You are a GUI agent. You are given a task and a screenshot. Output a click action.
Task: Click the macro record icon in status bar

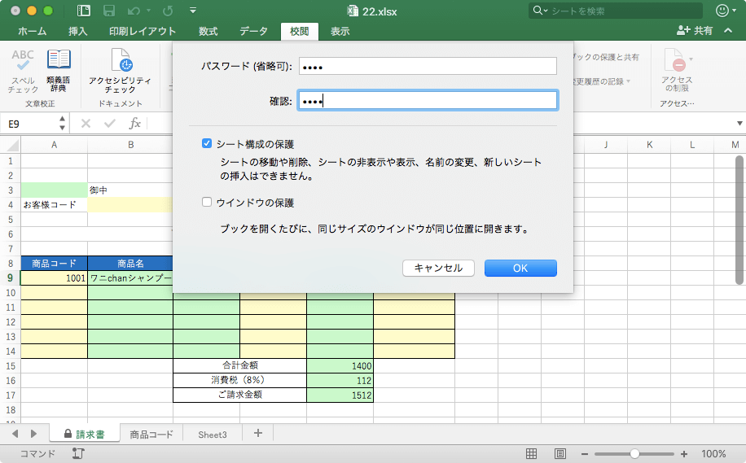78,453
